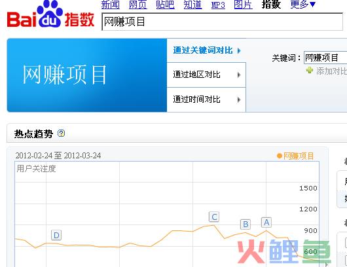Click the arrow beside 通过地区对比

click(x=239, y=75)
